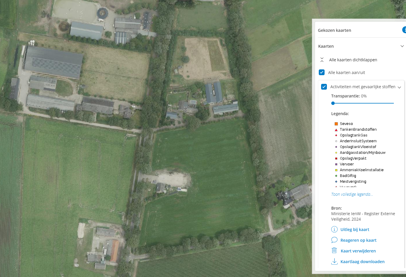Collapse the Activiteiten met gevaarlijke stoffen chevron
Screen dimensions: 406x277
[399, 87]
